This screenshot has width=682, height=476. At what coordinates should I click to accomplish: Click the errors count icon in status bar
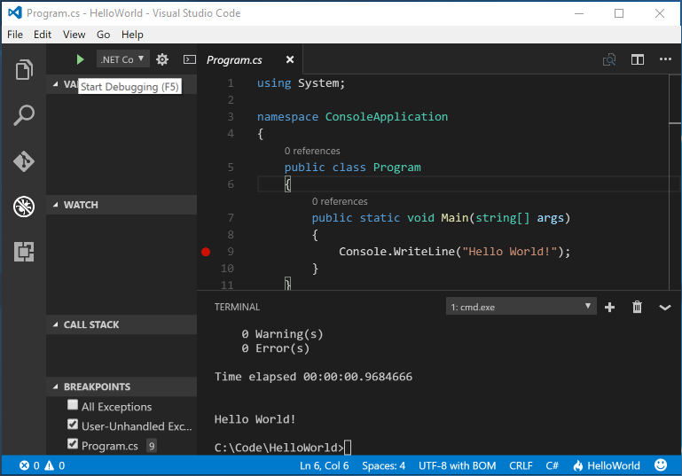click(x=24, y=465)
